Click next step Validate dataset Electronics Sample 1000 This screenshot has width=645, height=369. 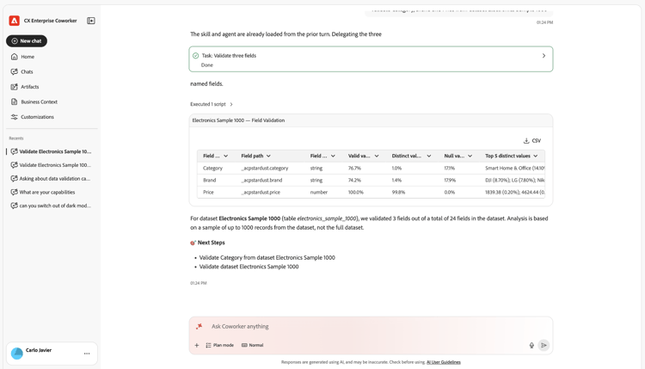(249, 267)
